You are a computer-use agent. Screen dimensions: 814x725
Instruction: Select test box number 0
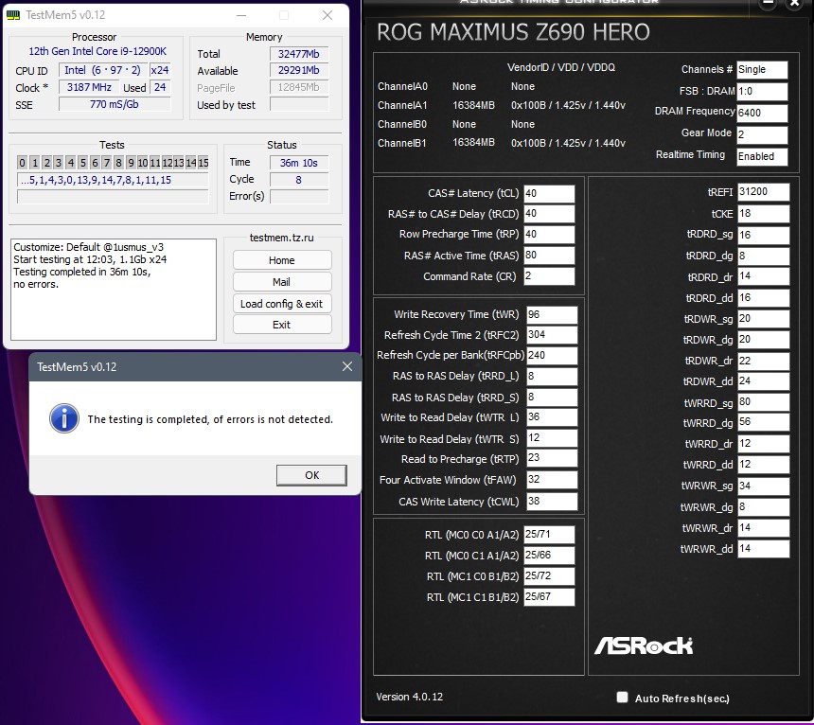[x=22, y=163]
